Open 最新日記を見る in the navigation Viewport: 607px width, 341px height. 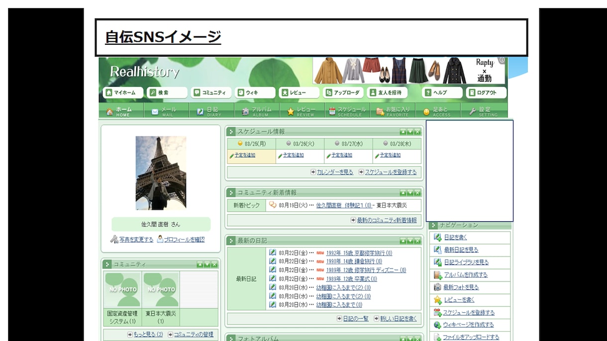(x=461, y=250)
